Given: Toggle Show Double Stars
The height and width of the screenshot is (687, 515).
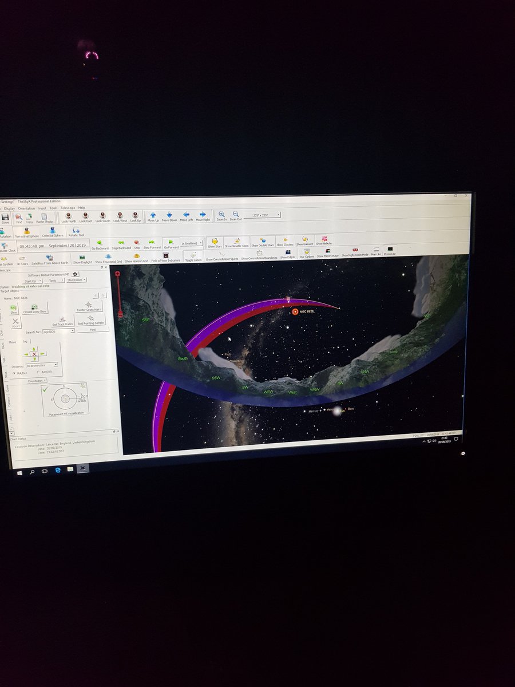Looking at the screenshot, I should click(x=262, y=242).
